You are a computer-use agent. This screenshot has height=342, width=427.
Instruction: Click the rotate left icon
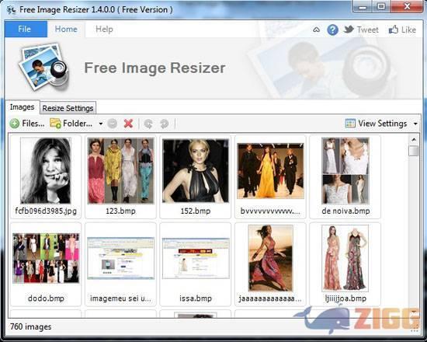pyautogui.click(x=148, y=124)
